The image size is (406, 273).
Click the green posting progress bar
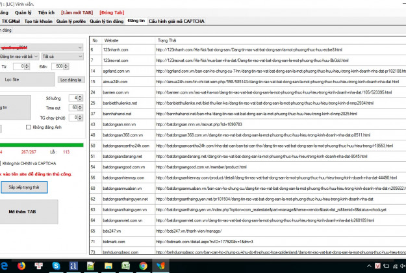[x=42, y=145]
